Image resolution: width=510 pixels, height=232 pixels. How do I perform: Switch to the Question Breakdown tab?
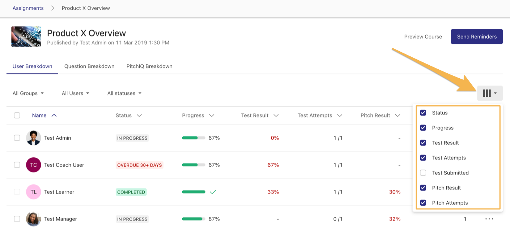[x=89, y=66]
